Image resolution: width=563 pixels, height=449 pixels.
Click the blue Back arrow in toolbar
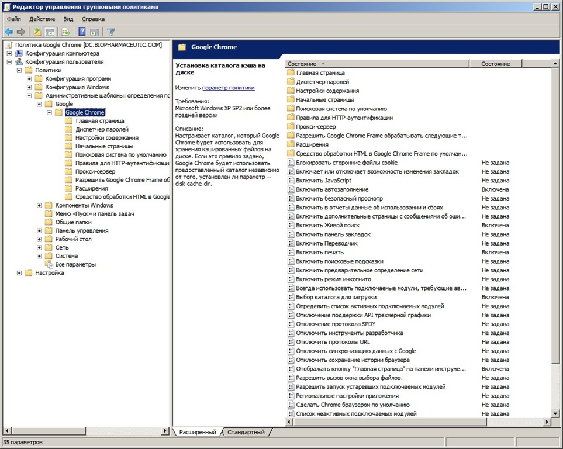coord(9,32)
